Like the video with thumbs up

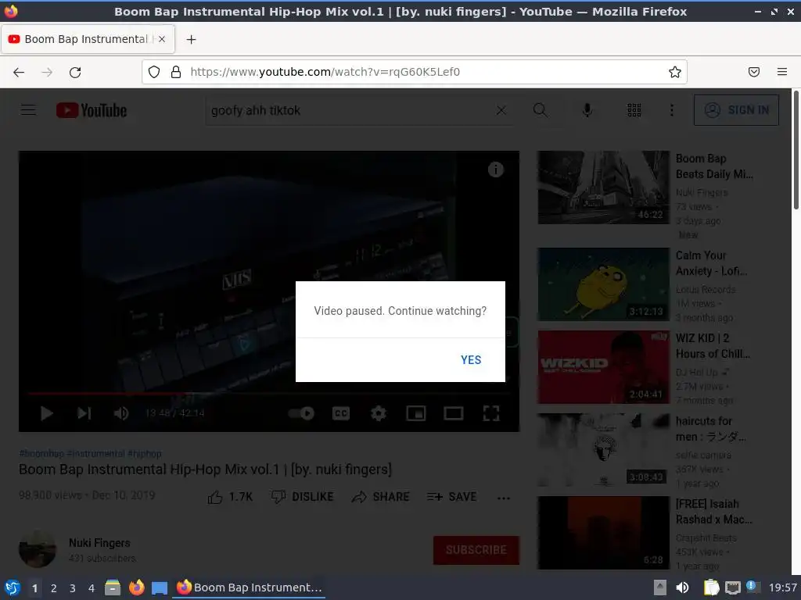coord(230,497)
